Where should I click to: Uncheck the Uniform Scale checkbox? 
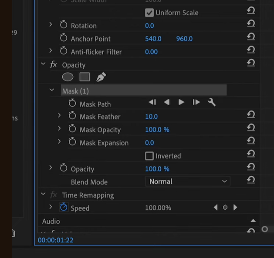pos(149,13)
